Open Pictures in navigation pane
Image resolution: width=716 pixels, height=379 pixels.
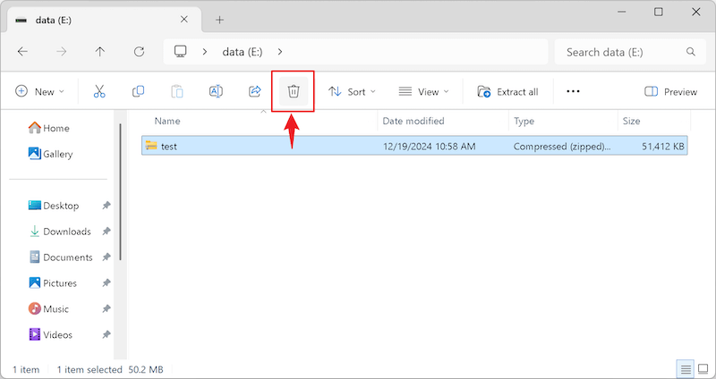[x=53, y=282]
